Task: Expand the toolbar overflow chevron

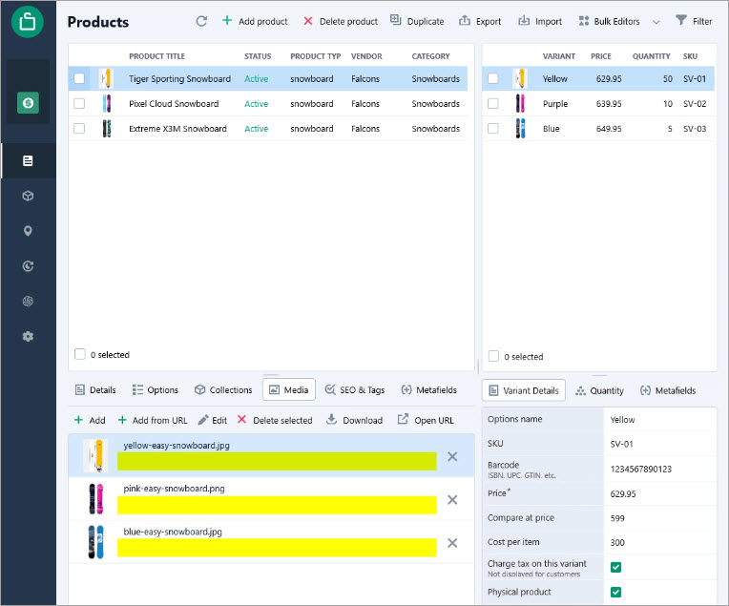Action: (x=656, y=22)
